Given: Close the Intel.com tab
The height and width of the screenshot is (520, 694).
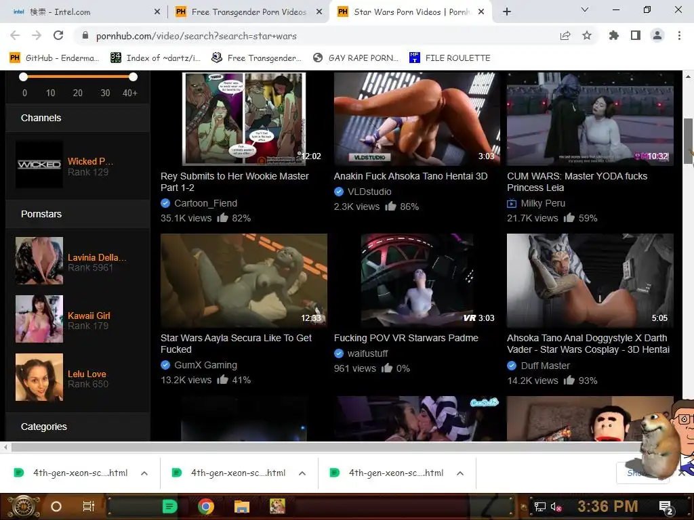Looking at the screenshot, I should click(x=157, y=12).
